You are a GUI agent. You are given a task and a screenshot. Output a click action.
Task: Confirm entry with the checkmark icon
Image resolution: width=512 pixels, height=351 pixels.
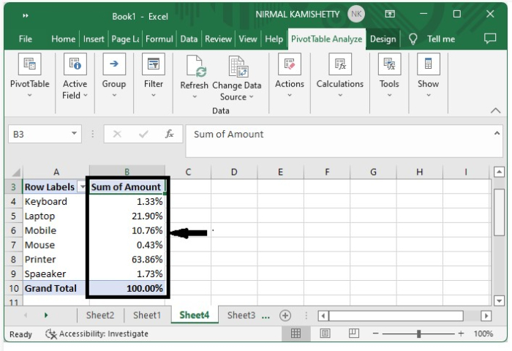pyautogui.click(x=143, y=134)
